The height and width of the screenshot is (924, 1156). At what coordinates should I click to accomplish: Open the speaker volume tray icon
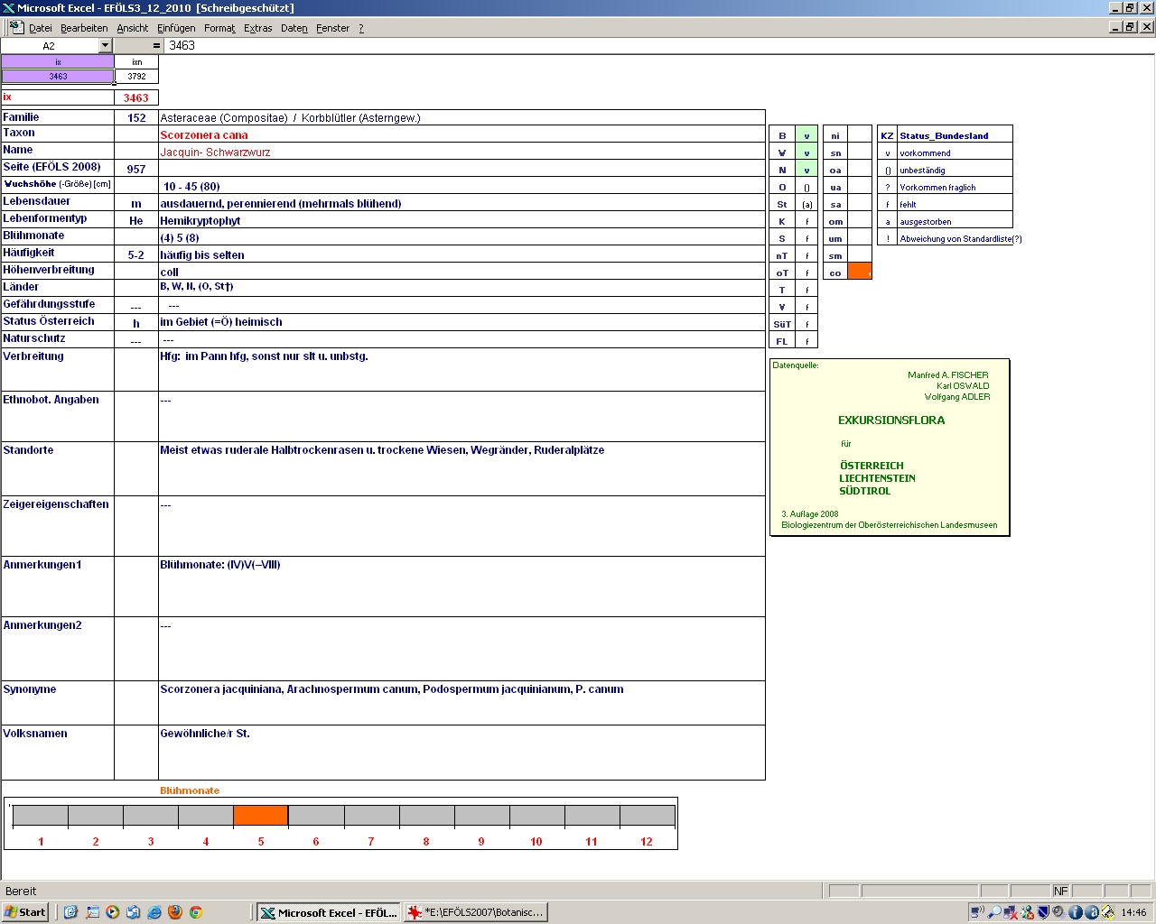[1059, 912]
